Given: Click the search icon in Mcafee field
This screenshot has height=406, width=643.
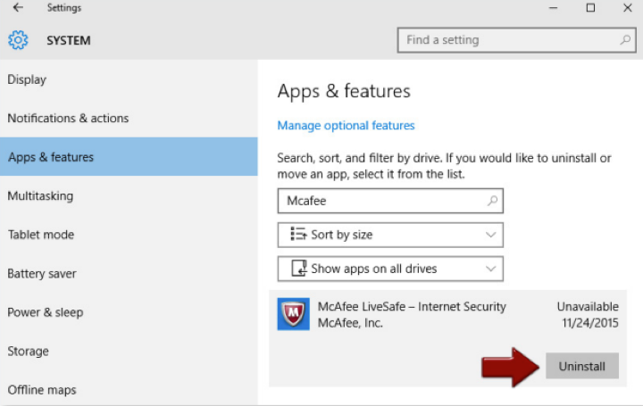Looking at the screenshot, I should 491,201.
